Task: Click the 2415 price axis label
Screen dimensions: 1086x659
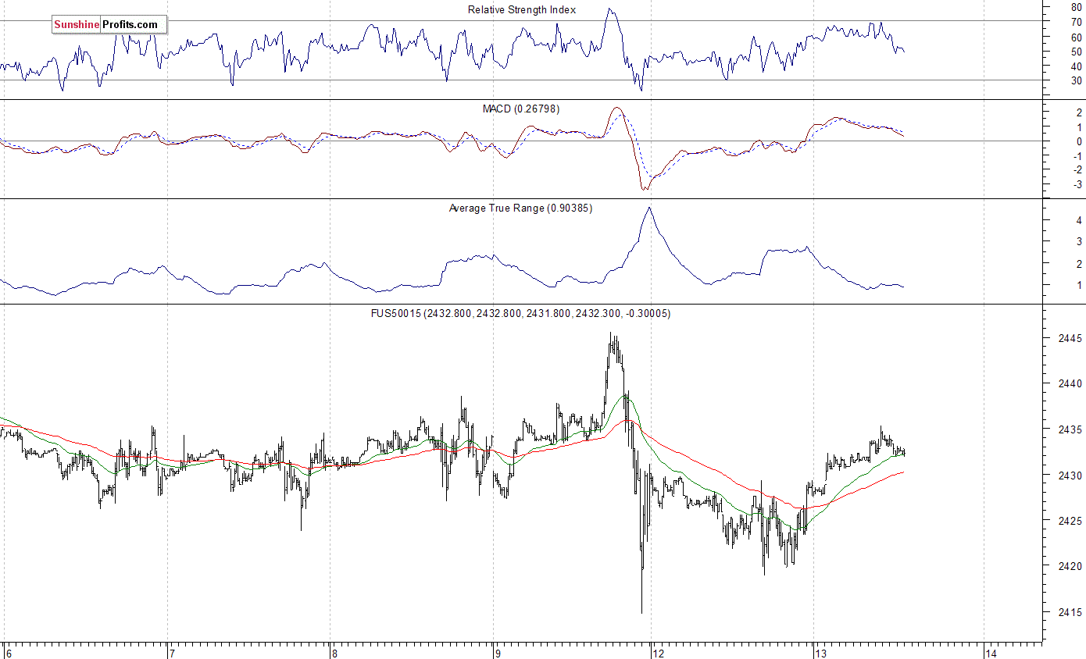Action: [x=1070, y=611]
